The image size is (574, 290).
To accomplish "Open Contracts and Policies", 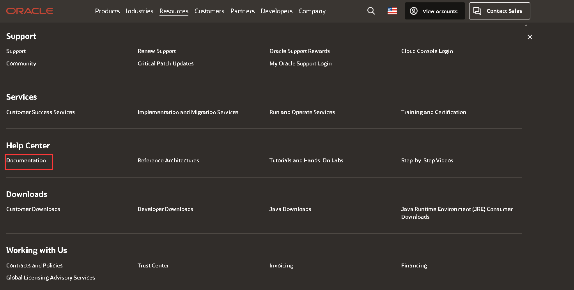I will 34,265.
